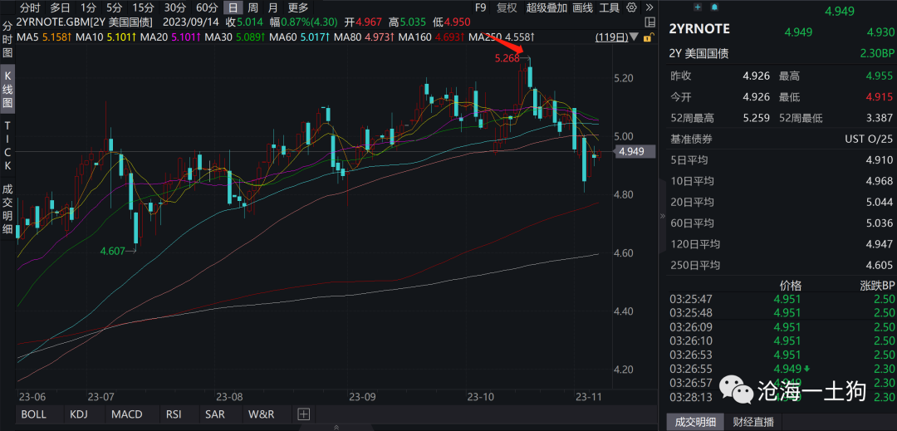Viewport: 897px width, 431px height.
Task: Click the 基准债券 UST O/25 value
Action: [869, 140]
